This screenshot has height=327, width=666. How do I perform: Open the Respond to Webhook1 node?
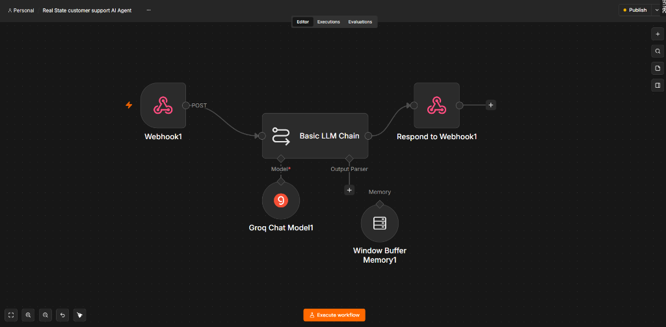pos(436,105)
